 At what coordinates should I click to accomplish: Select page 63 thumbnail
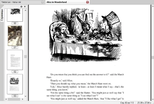click(x=15, y=84)
